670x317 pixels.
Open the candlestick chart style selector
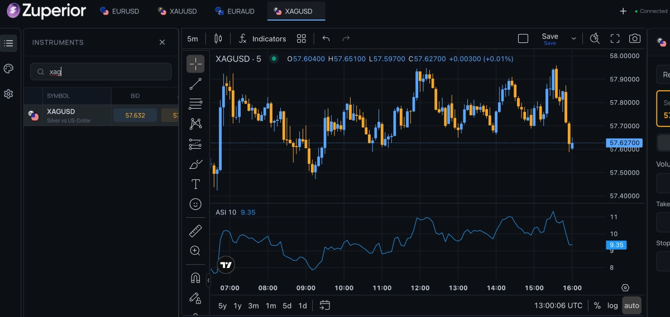pyautogui.click(x=218, y=38)
